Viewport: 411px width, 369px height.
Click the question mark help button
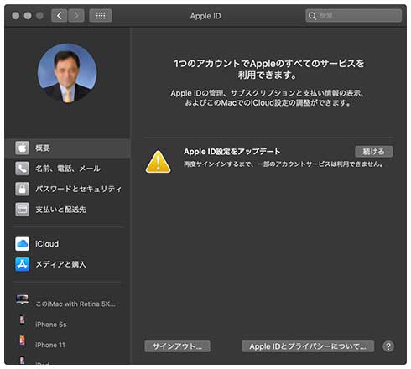388,346
